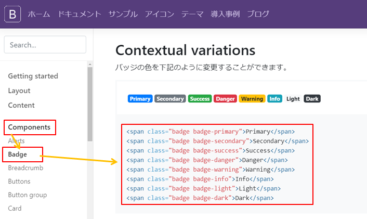The image size is (367, 219).
Task: Click the yellow Warning badge
Action: [252, 99]
